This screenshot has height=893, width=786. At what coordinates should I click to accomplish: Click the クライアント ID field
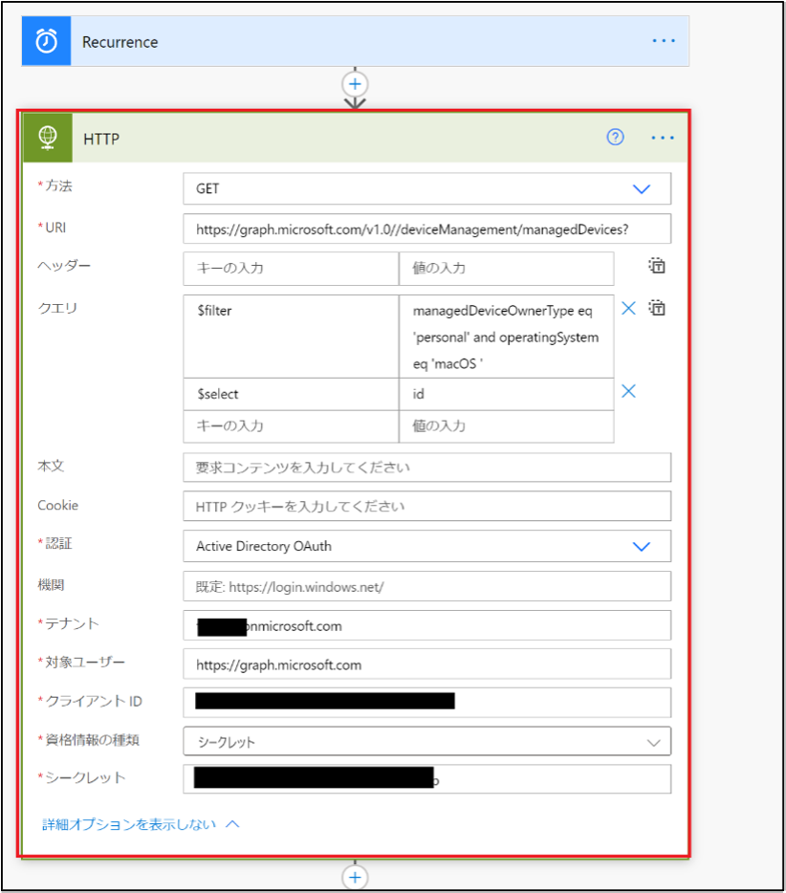tap(427, 702)
